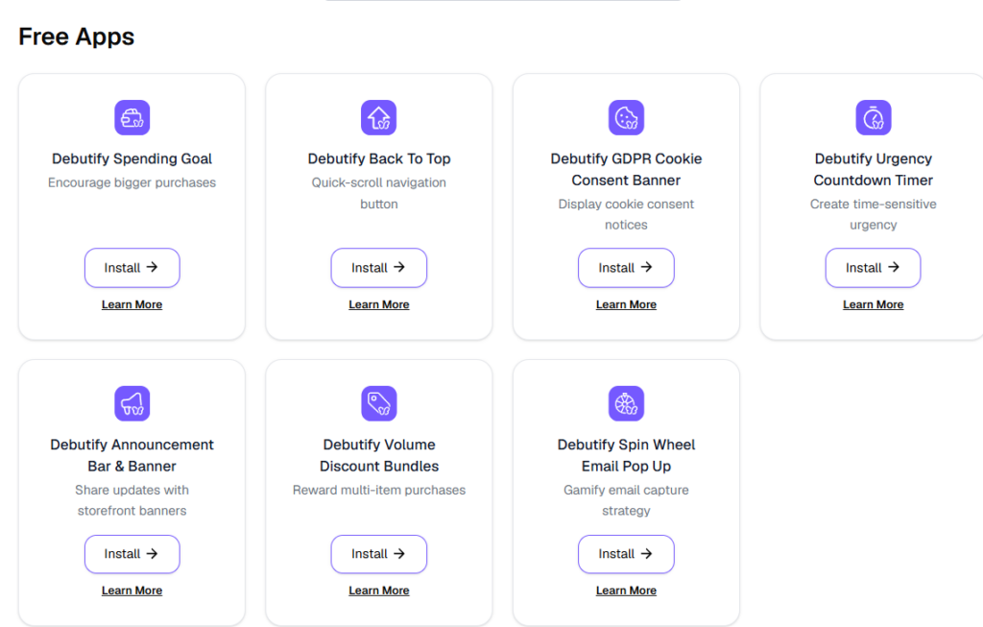The width and height of the screenshot is (983, 627).
Task: Click the 'Gamify email capture strategy' description
Action: click(626, 500)
